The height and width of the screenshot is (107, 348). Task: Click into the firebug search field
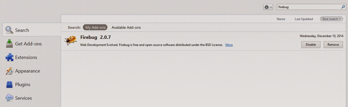coord(309,7)
